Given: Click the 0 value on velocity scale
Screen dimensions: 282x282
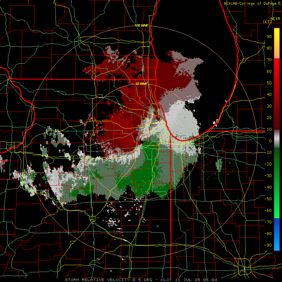Looking at the screenshot, I should [x=270, y=141].
